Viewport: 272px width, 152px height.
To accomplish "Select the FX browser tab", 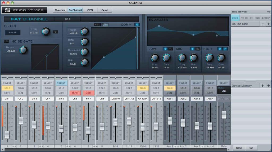I will 251,18.
